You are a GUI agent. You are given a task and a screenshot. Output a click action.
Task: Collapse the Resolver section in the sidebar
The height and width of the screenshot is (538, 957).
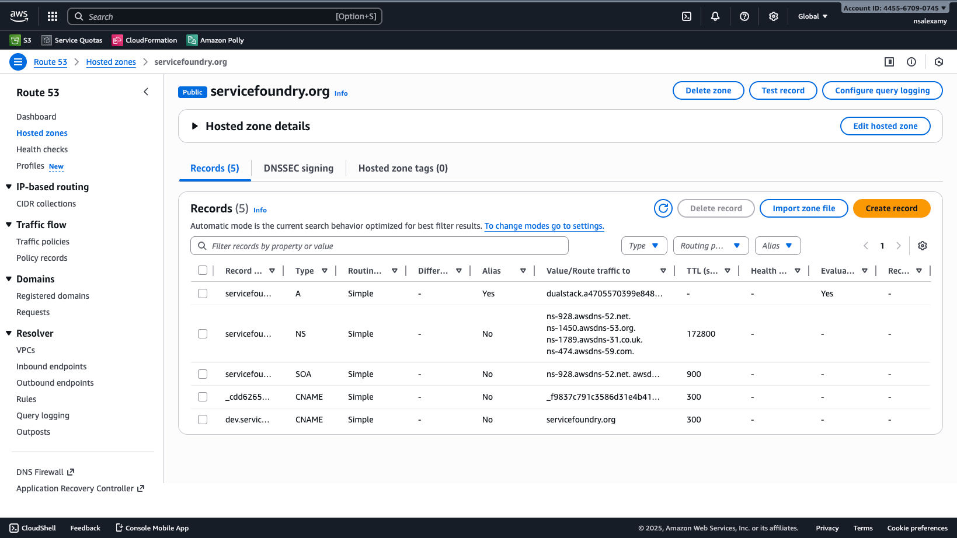coord(8,333)
